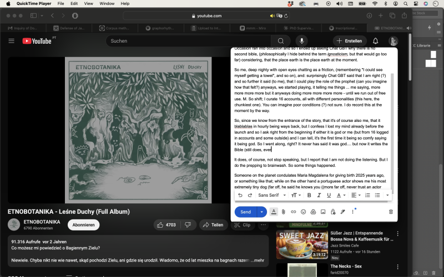Screen dimensions: 444x277
Task: Go back in Safari history
Action: [x=52, y=16]
